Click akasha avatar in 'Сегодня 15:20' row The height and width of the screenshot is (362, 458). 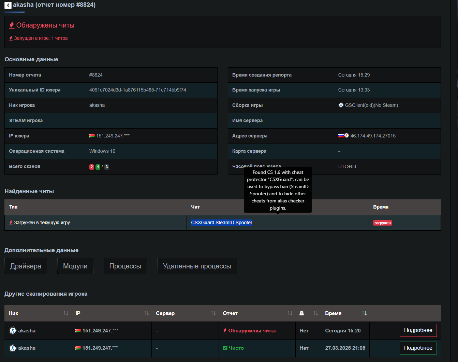pos(13,330)
